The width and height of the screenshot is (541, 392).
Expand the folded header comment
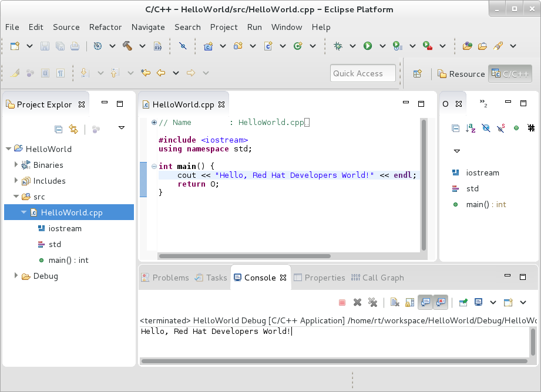[x=154, y=122]
